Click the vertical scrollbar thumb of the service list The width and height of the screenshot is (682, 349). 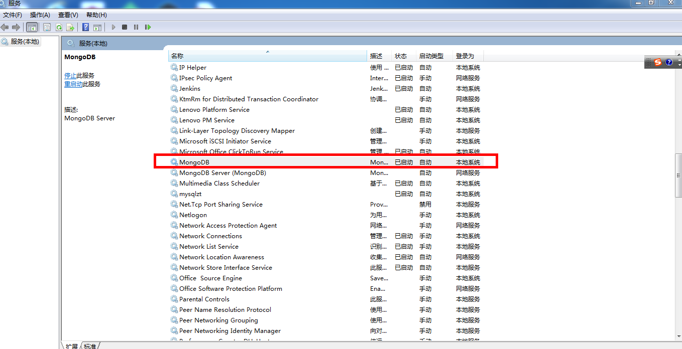[678, 176]
